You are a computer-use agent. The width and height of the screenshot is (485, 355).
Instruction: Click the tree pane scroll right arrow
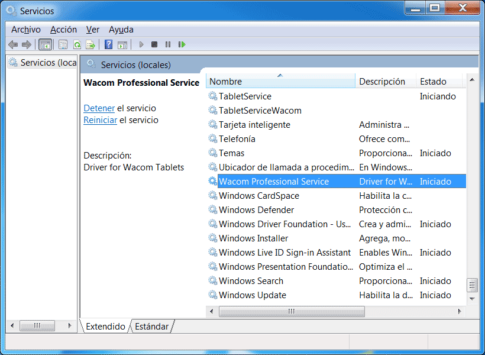coord(70,325)
